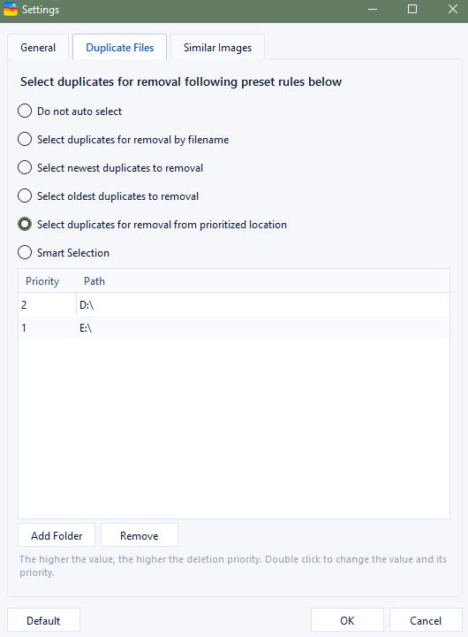Viewport: 468px width, 637px height.
Task: Pick the oldest duplicates to removal radio
Action: pos(25,196)
